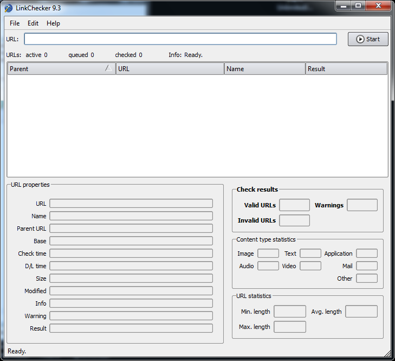Click the Size property field

tap(131, 278)
